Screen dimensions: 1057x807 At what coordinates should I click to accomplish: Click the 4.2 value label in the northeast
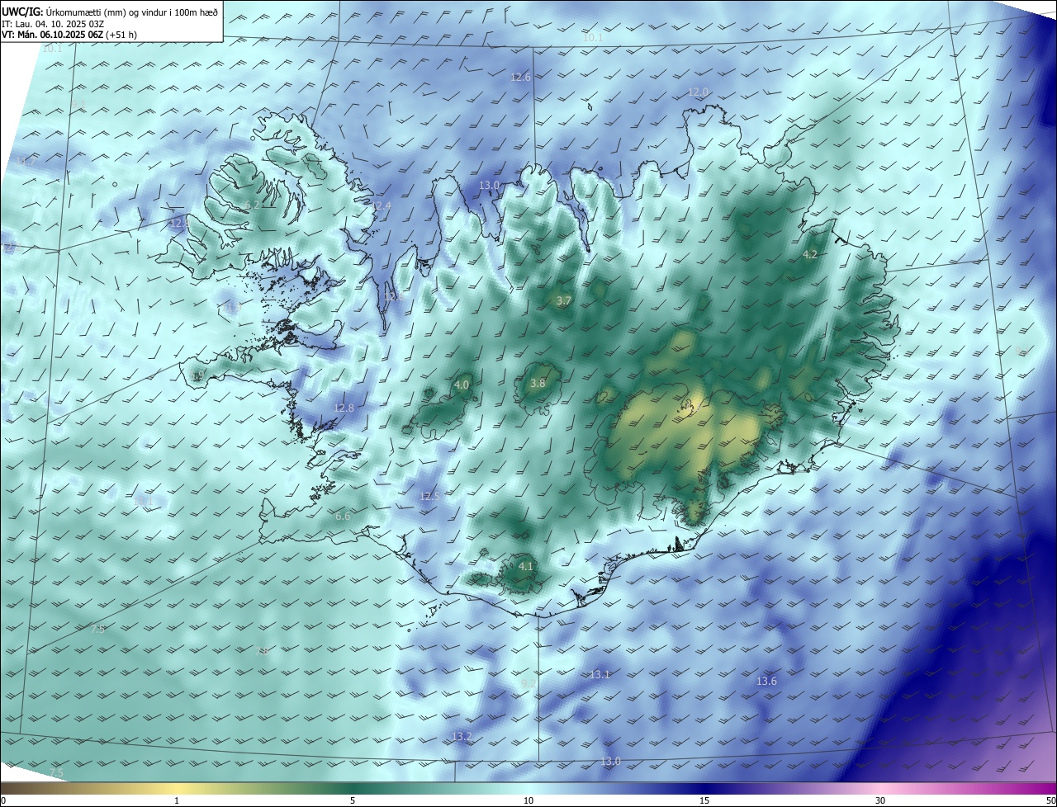[810, 255]
